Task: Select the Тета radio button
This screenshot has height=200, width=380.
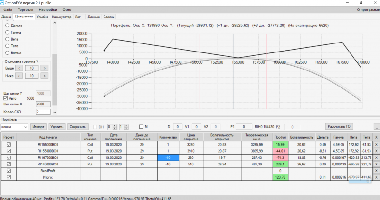Action: click(x=7, y=46)
